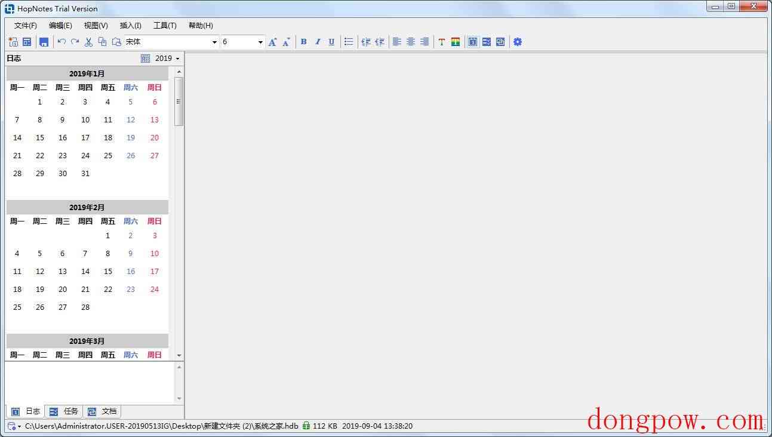This screenshot has height=437, width=772.
Task: Select February 28 in the calendar
Action: [85, 307]
